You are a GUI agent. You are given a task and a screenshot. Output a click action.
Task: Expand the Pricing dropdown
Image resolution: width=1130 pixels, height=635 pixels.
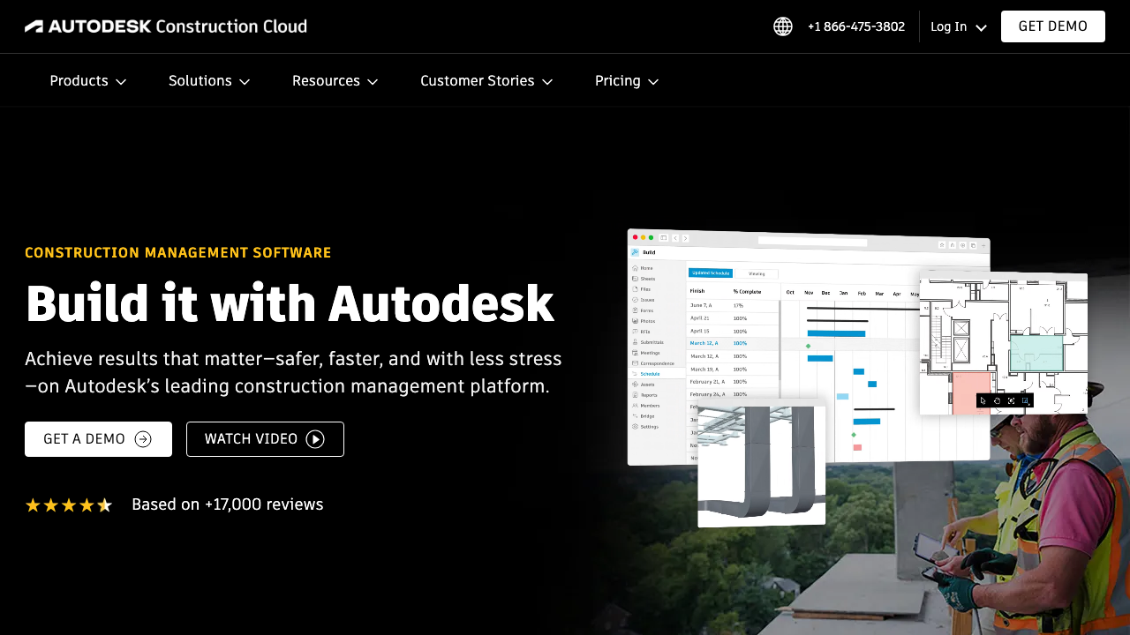tap(627, 81)
